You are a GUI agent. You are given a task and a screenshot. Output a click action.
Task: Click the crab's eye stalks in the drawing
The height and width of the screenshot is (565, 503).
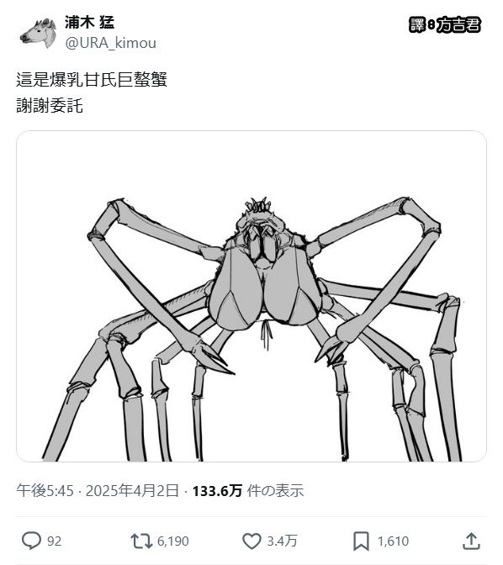point(257,204)
